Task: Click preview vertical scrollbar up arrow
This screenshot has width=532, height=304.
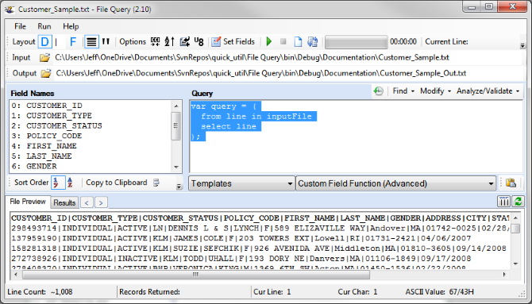Action: coord(515,217)
